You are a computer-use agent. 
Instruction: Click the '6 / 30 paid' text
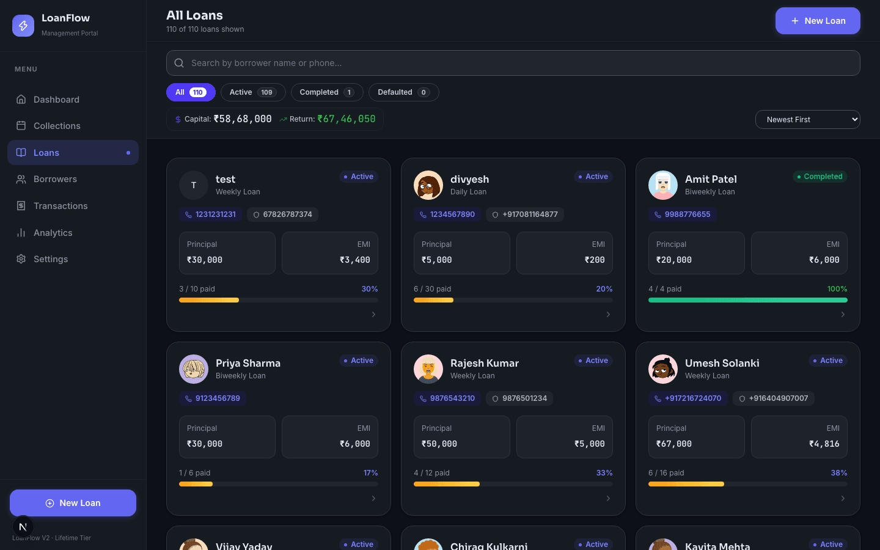coord(433,289)
